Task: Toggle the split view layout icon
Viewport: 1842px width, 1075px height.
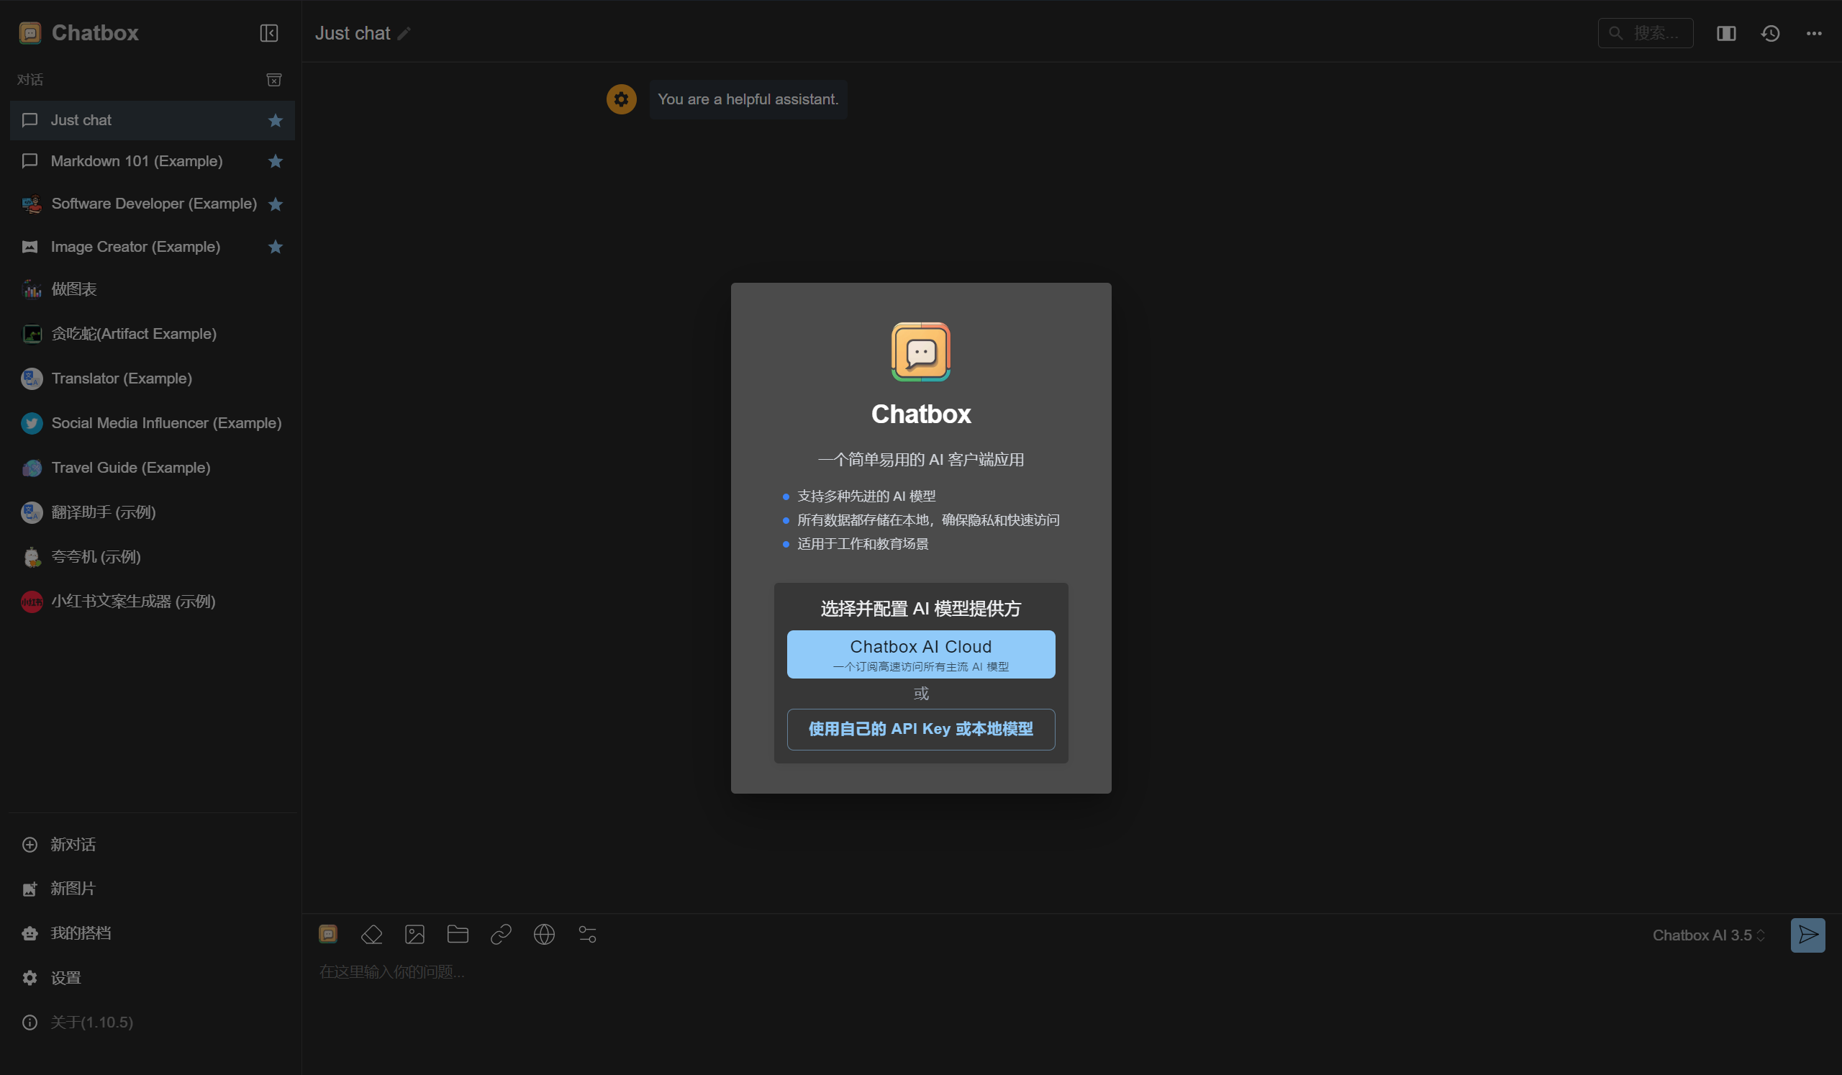Action: coord(1725,34)
